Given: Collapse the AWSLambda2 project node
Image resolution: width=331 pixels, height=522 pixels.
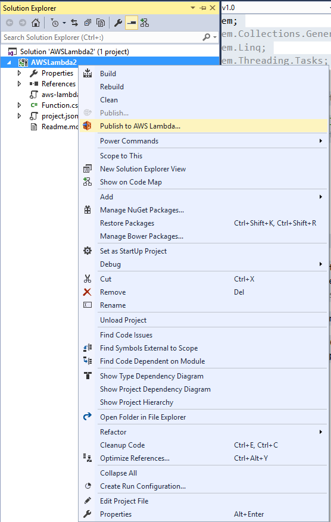Looking at the screenshot, I should (9, 62).
